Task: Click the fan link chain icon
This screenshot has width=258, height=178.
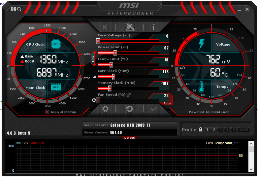Action: coord(129,95)
